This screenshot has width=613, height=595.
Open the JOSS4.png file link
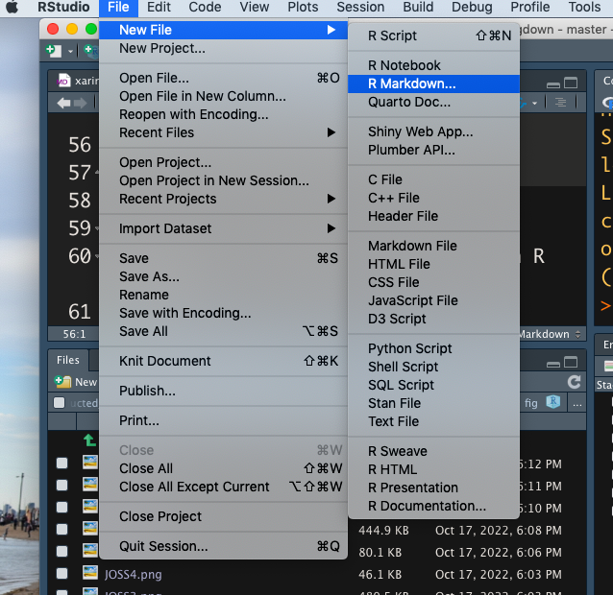click(133, 574)
